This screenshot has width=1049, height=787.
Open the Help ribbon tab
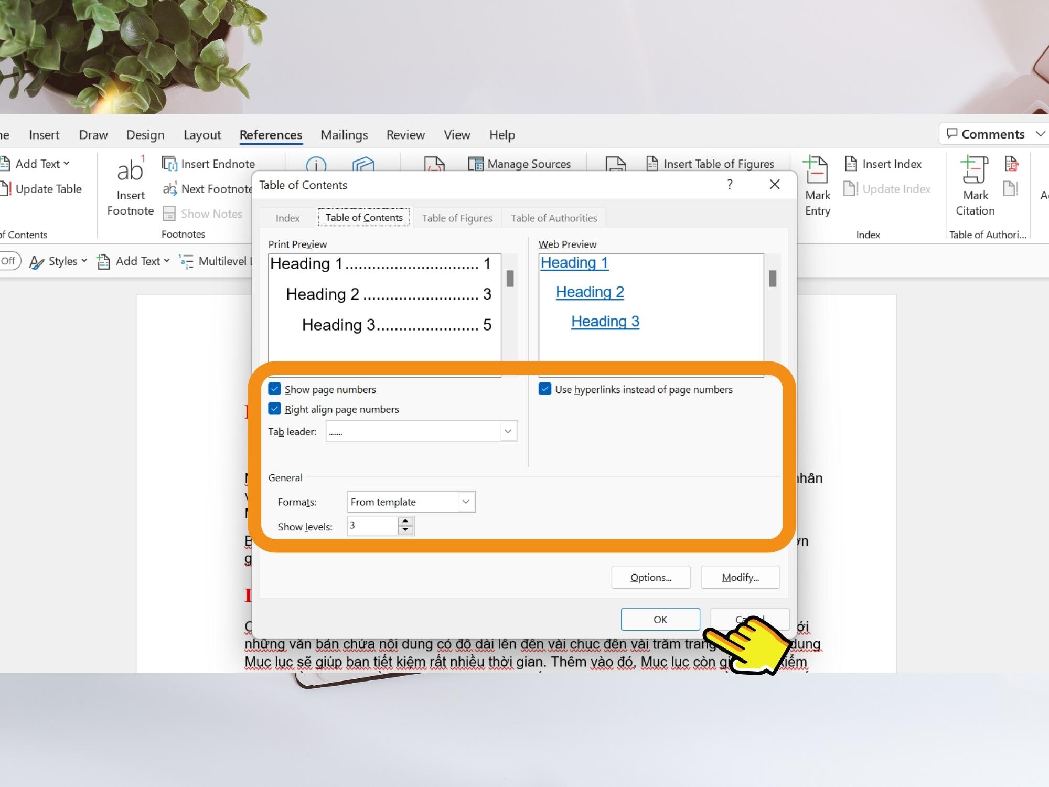[x=502, y=135]
